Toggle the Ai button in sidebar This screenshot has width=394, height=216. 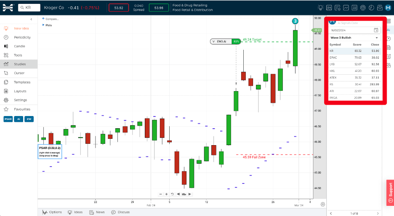(19, 119)
